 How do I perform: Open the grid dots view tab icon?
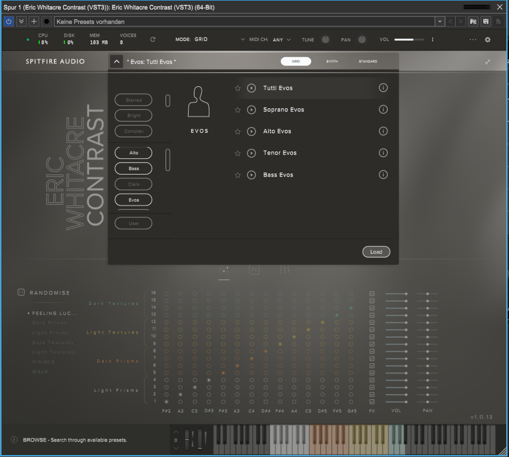click(224, 269)
